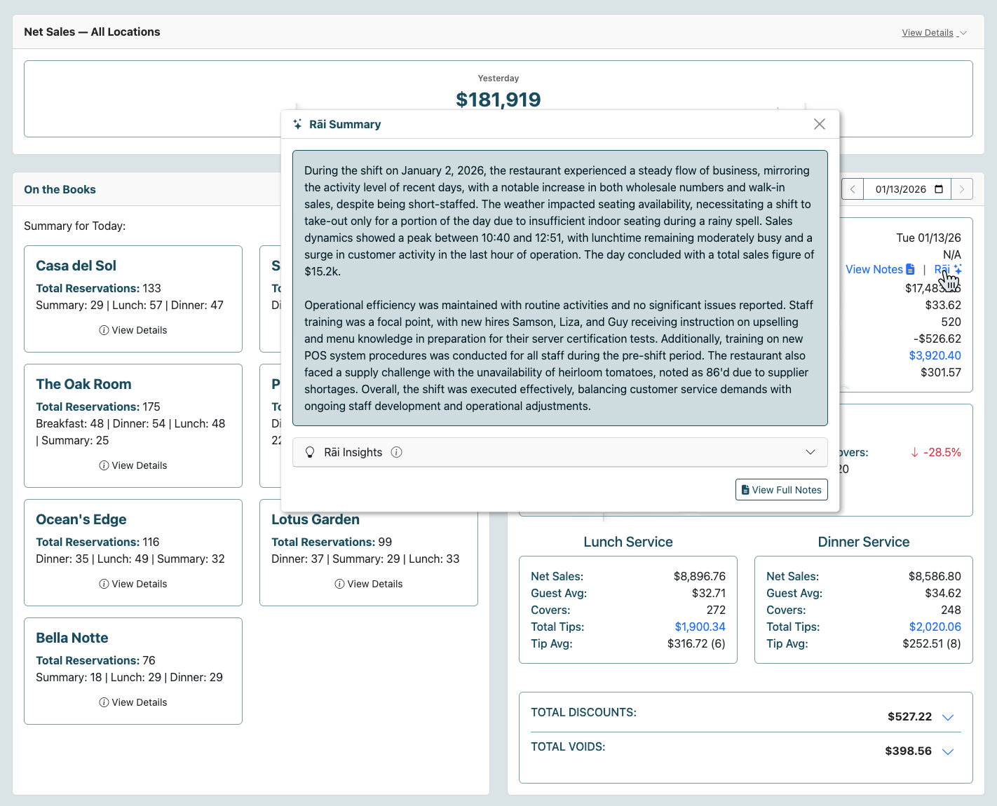Expand the Rāi Insights section
The image size is (997, 806).
click(x=811, y=452)
